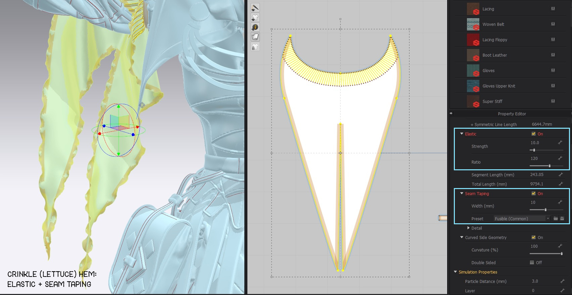
Task: Click the locked T-shirt pattern icon
Action: click(255, 47)
